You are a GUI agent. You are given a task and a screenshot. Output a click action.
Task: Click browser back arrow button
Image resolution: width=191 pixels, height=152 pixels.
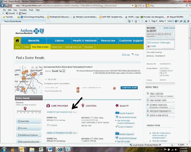(x=3, y=5)
